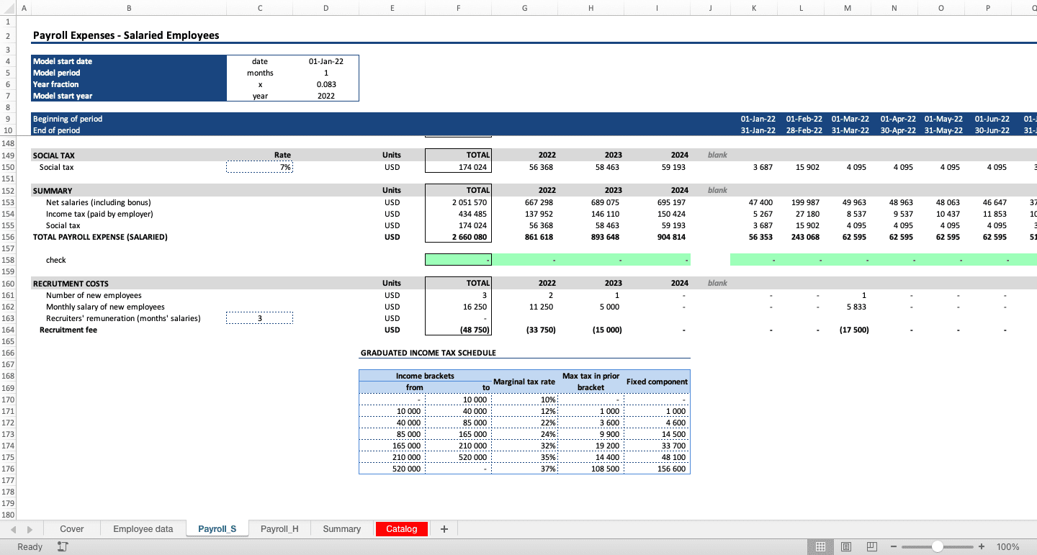Add a new sheet with plus button
Image resolution: width=1037 pixels, height=555 pixels.
444,528
